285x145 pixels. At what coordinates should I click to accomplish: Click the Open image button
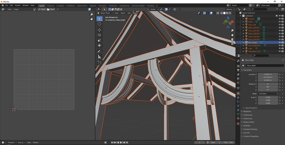coord(51,9)
